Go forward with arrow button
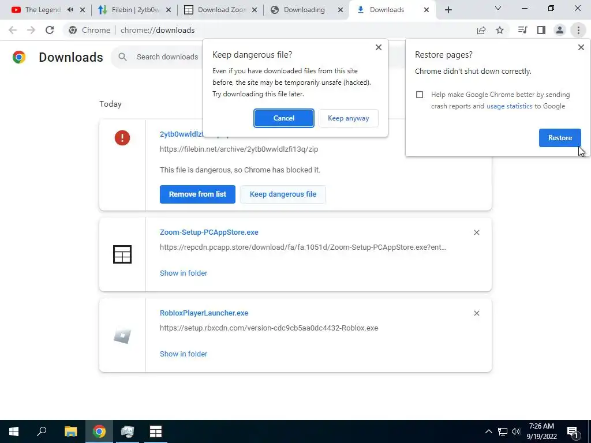This screenshot has width=591, height=443. coord(31,30)
